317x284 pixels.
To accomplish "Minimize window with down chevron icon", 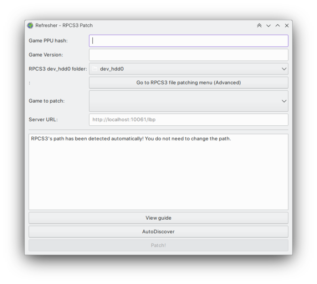I will 268,26.
